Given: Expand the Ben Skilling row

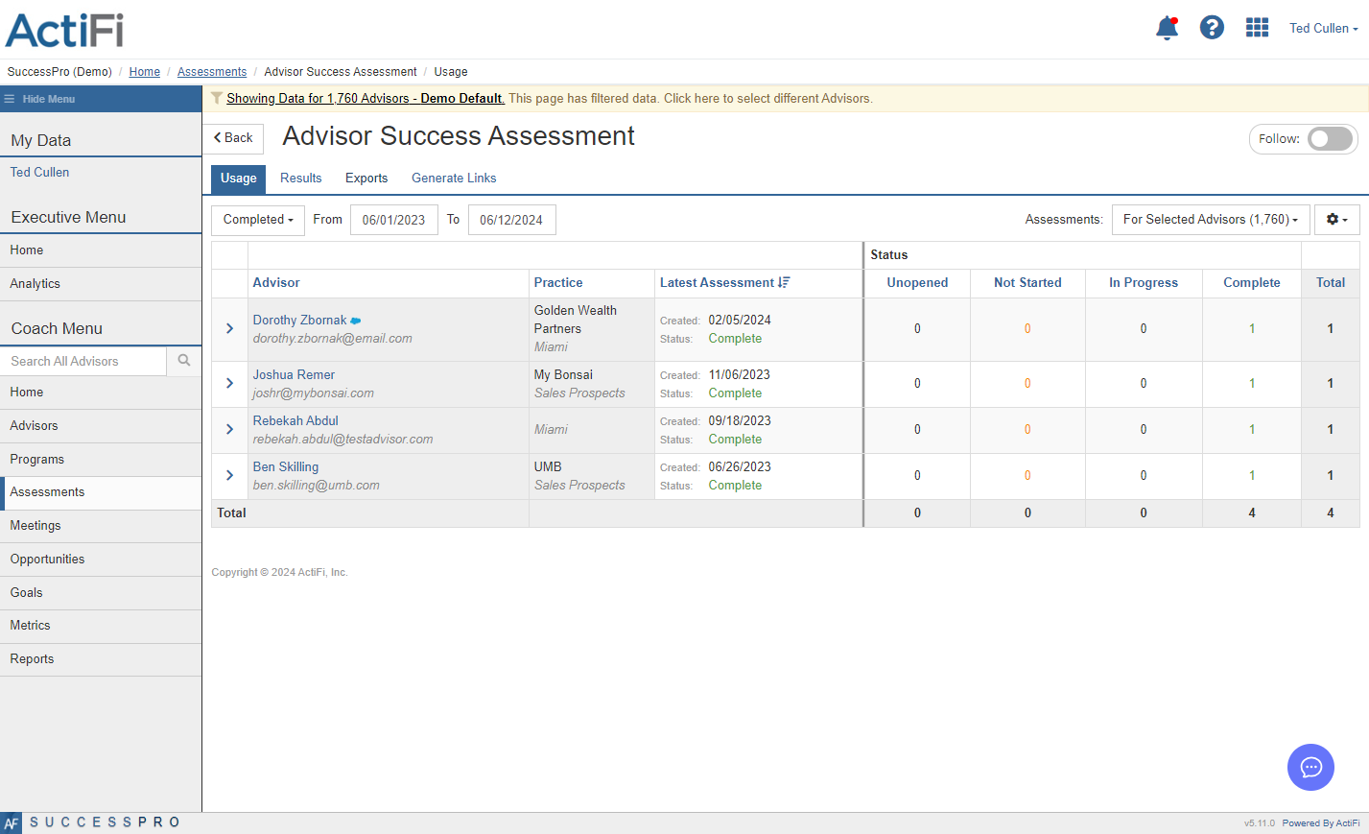Looking at the screenshot, I should click(229, 475).
